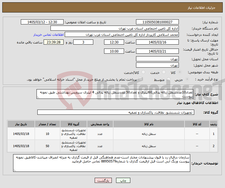Click the کد کالا column header
Image resolution: width=225 pixels, height=188 pixels.
197,124
